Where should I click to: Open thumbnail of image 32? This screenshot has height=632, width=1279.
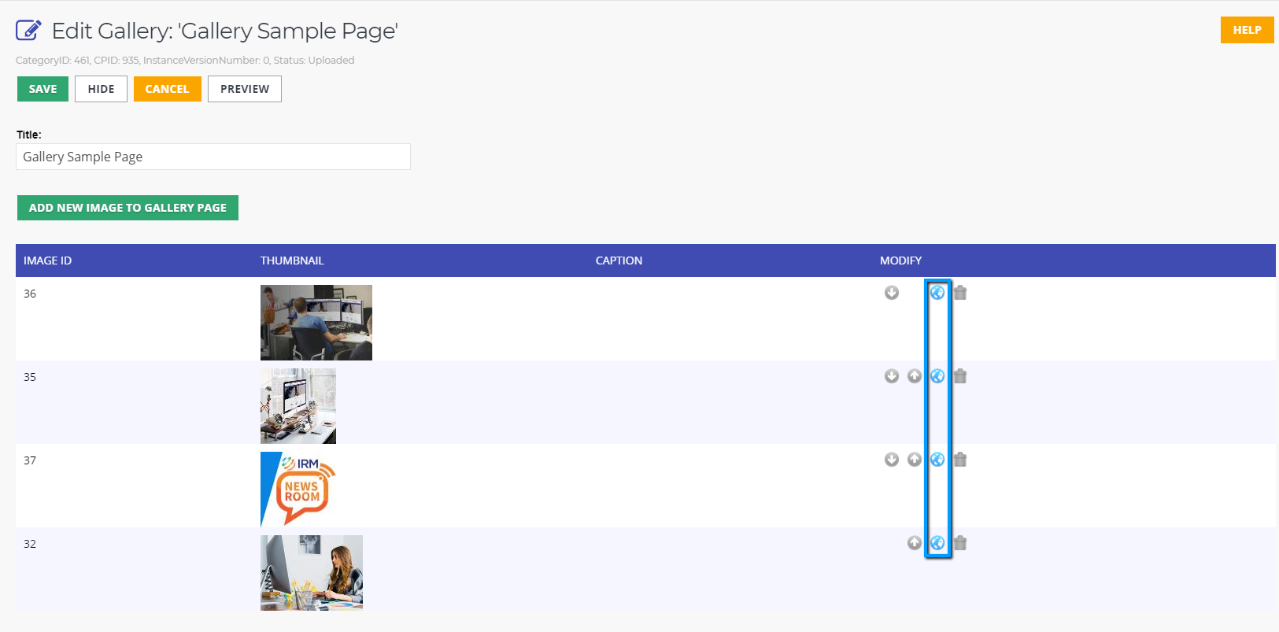(x=312, y=573)
